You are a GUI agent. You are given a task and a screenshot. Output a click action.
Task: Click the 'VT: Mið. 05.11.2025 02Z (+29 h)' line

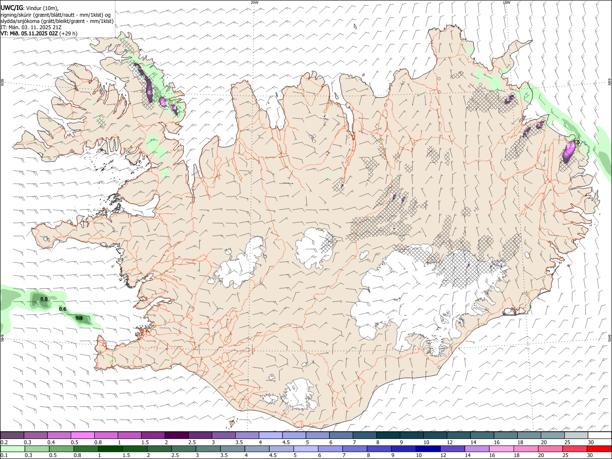(39, 33)
